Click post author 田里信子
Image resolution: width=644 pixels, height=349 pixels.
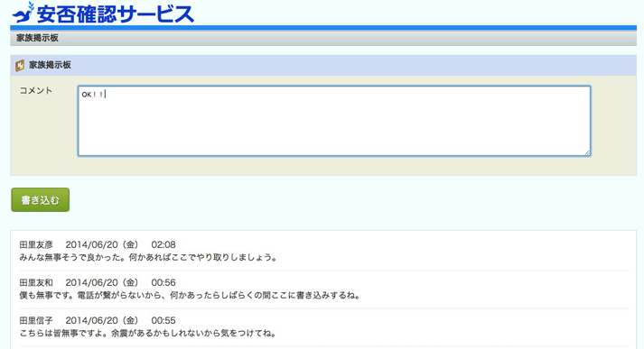(x=36, y=320)
